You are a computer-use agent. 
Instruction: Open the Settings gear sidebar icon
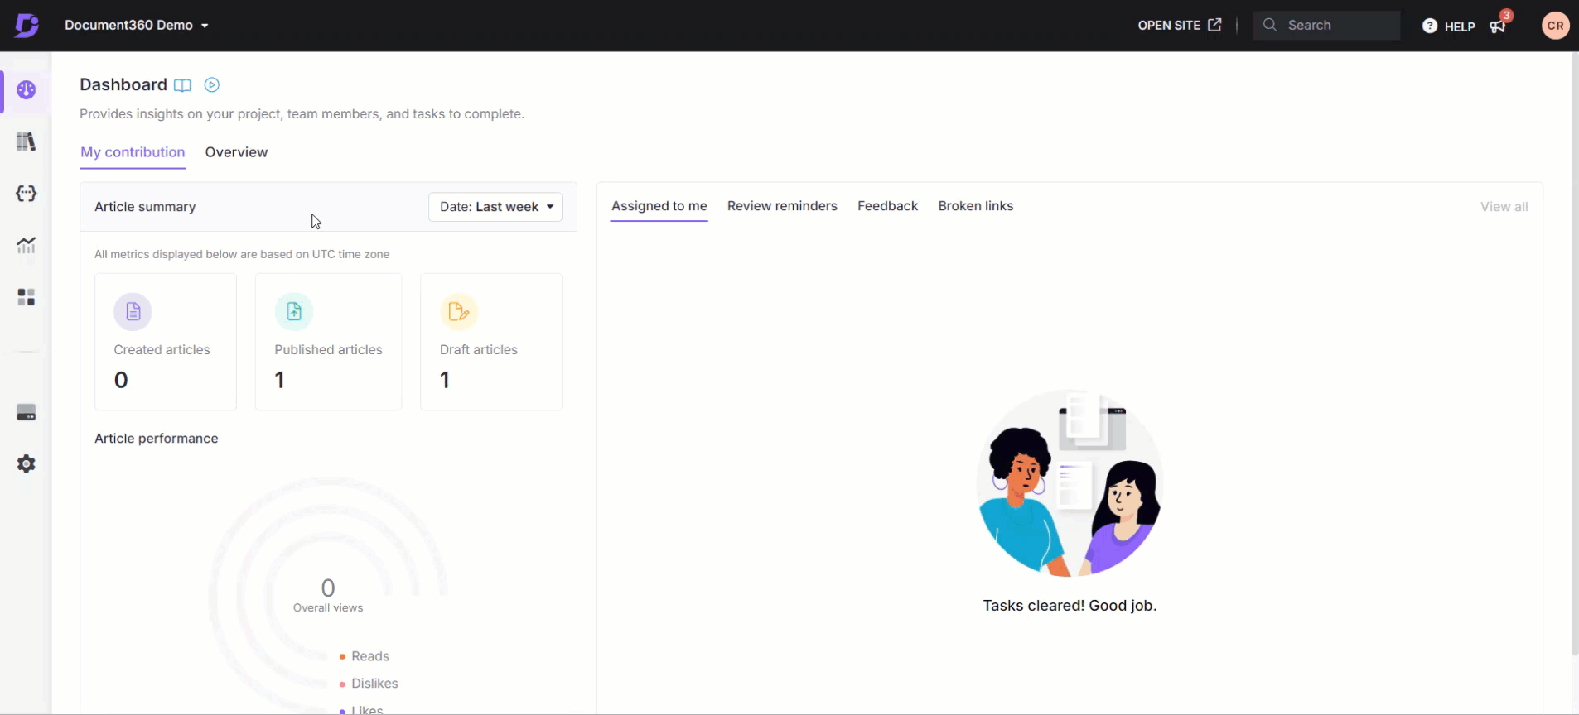click(x=27, y=464)
